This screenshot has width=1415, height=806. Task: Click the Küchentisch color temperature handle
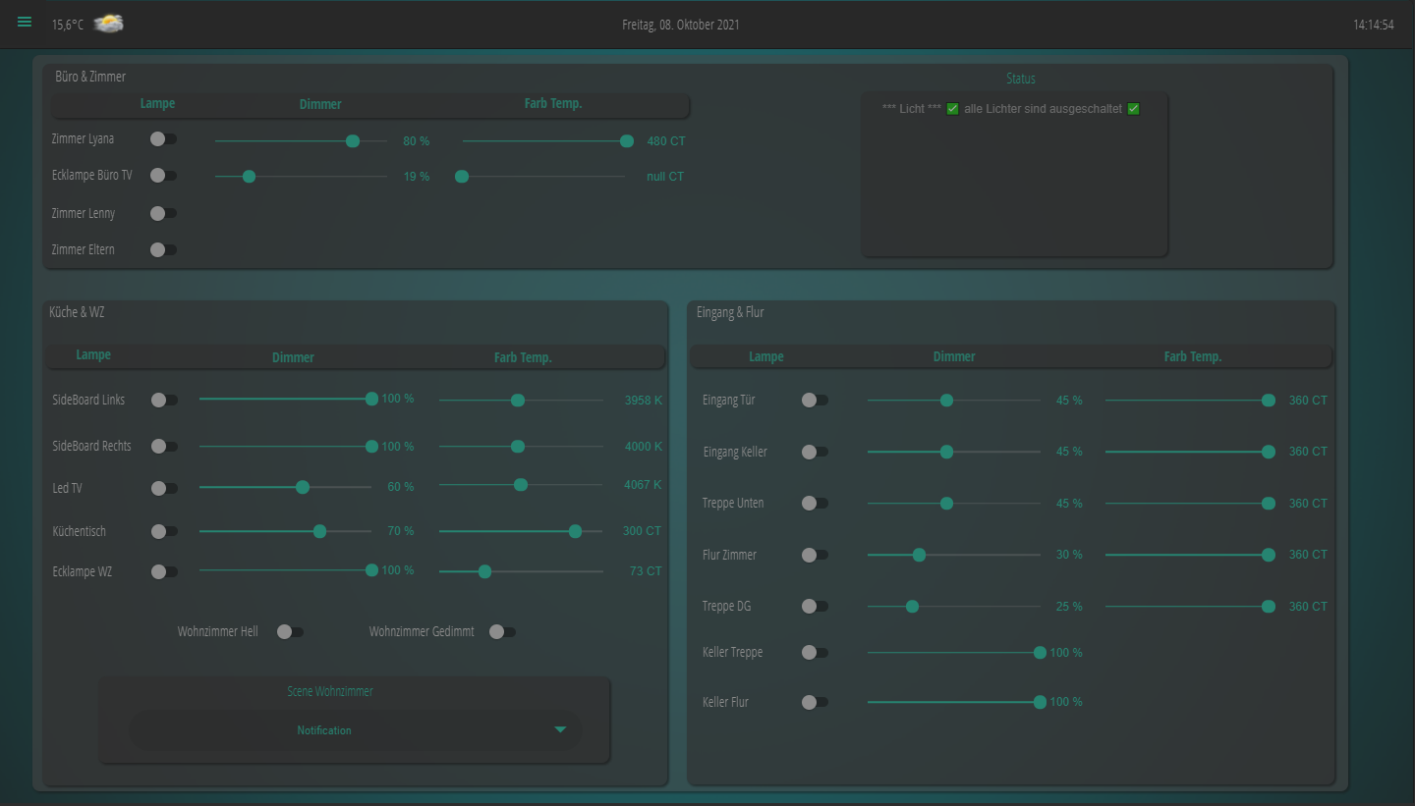tap(575, 531)
